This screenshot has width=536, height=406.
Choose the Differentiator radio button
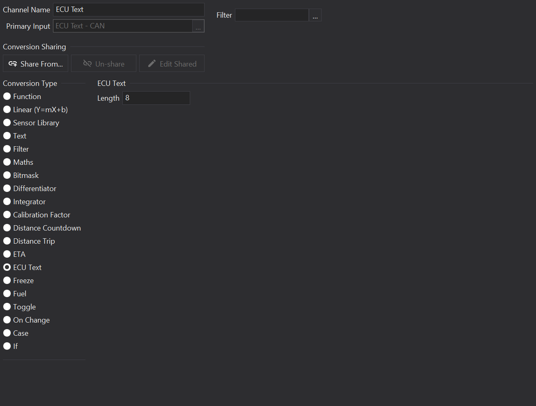[x=7, y=189]
